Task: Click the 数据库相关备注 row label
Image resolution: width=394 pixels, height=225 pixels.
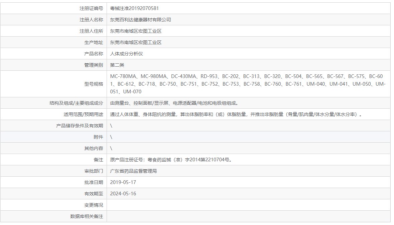Action: pos(87,216)
